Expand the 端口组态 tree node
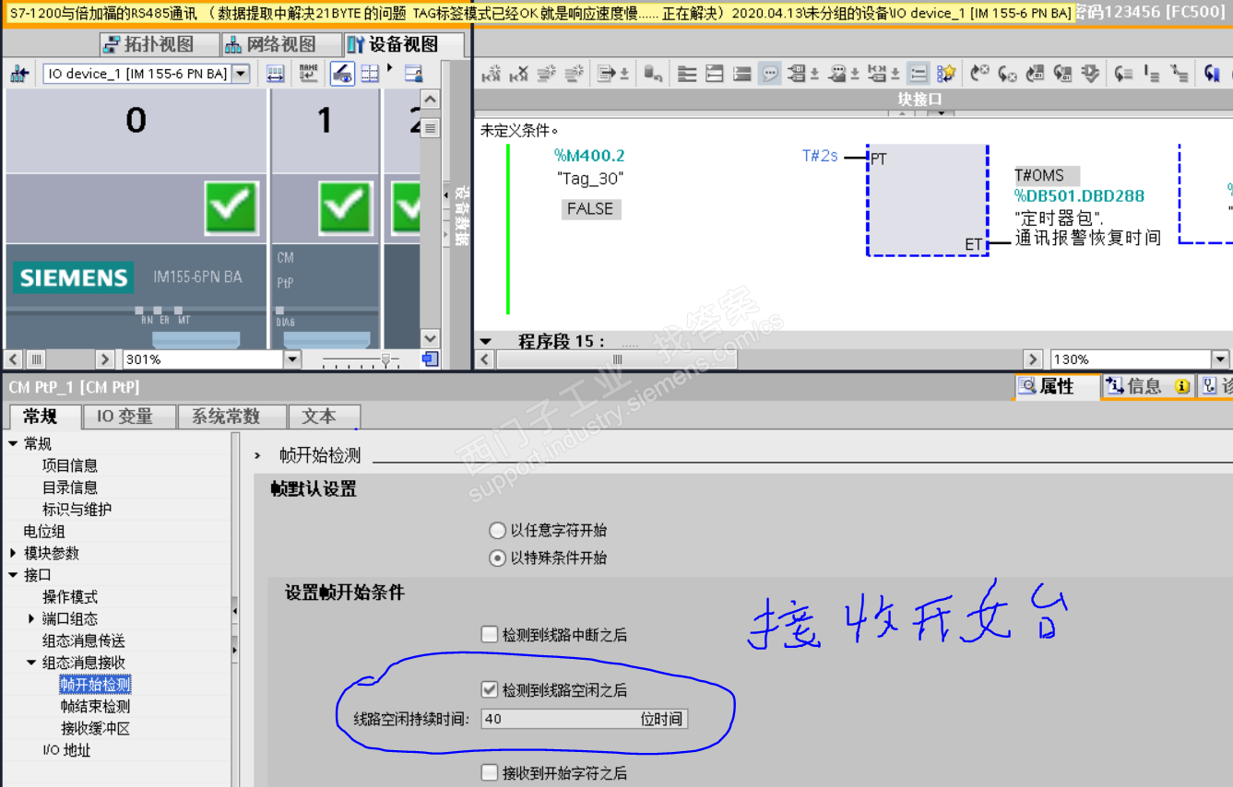 [31, 618]
